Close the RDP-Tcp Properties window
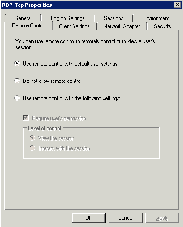The image size is (183, 227). 178,5
